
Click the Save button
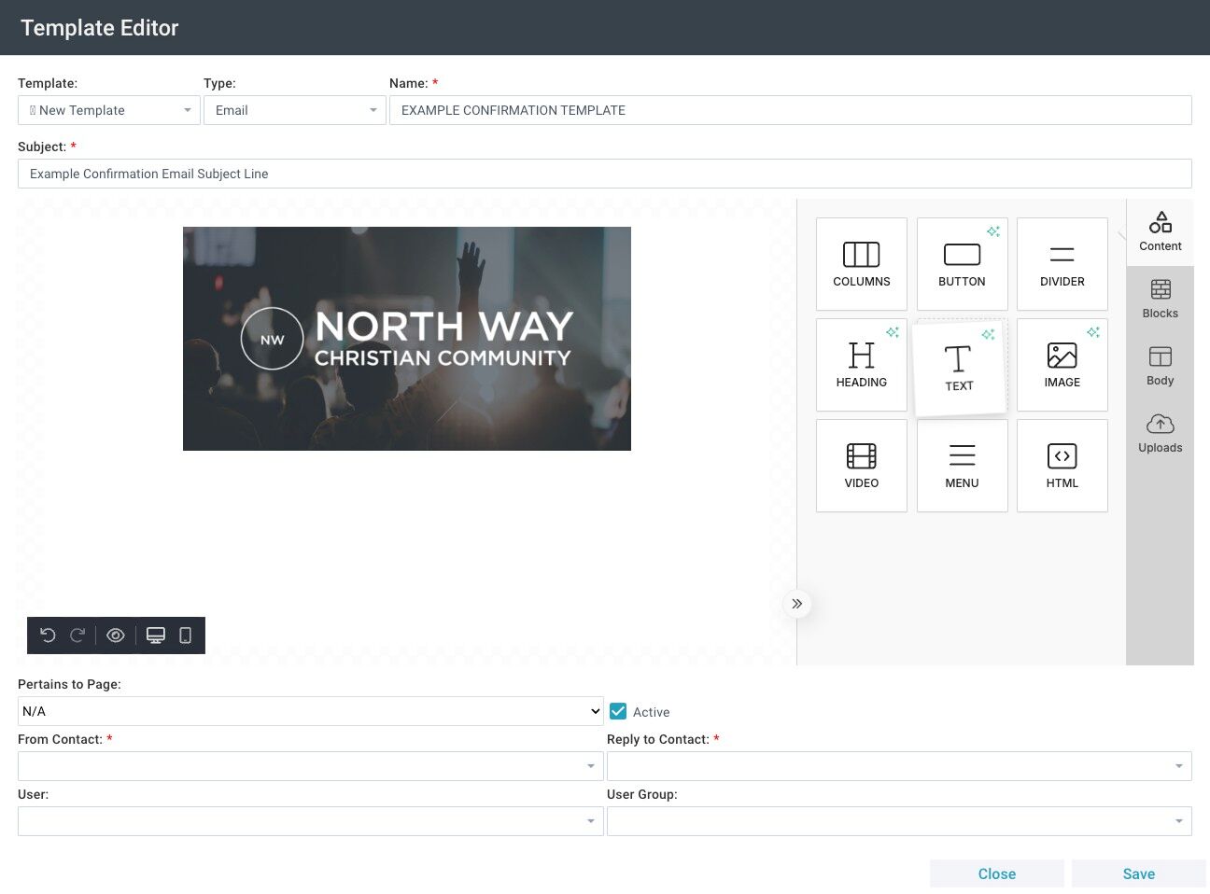(x=1139, y=873)
